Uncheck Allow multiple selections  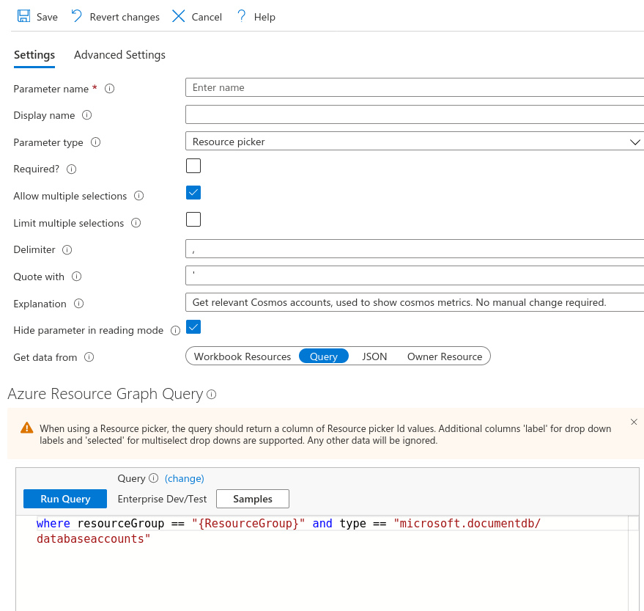tap(193, 193)
